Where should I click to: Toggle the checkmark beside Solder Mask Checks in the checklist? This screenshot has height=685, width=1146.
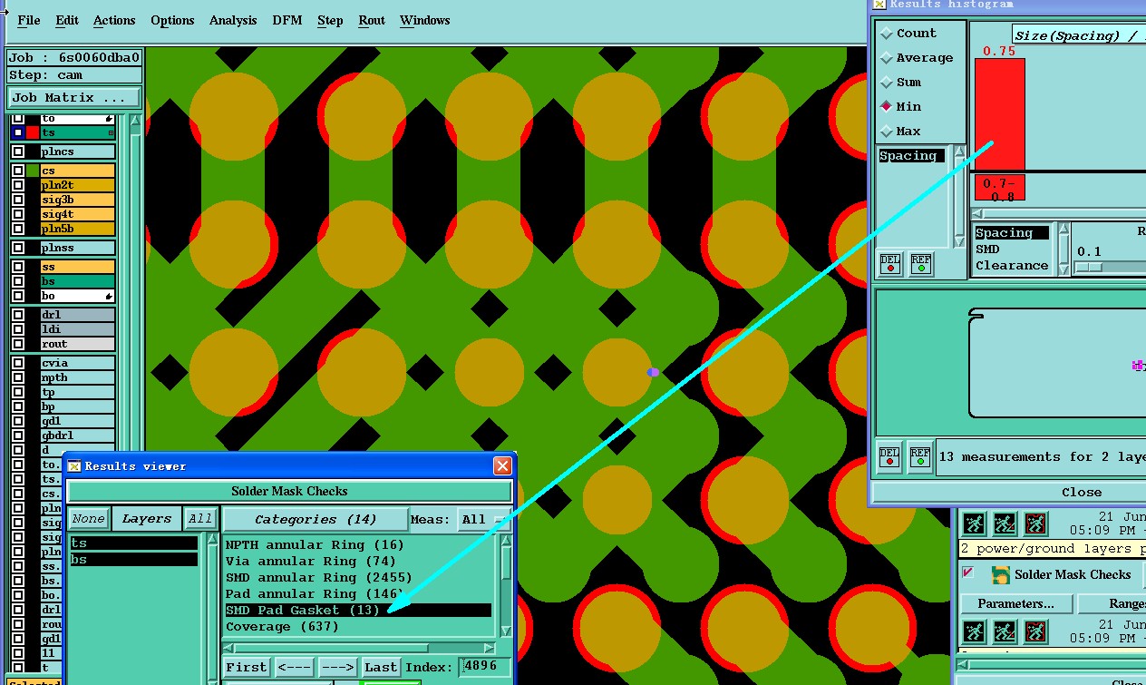click(x=968, y=572)
